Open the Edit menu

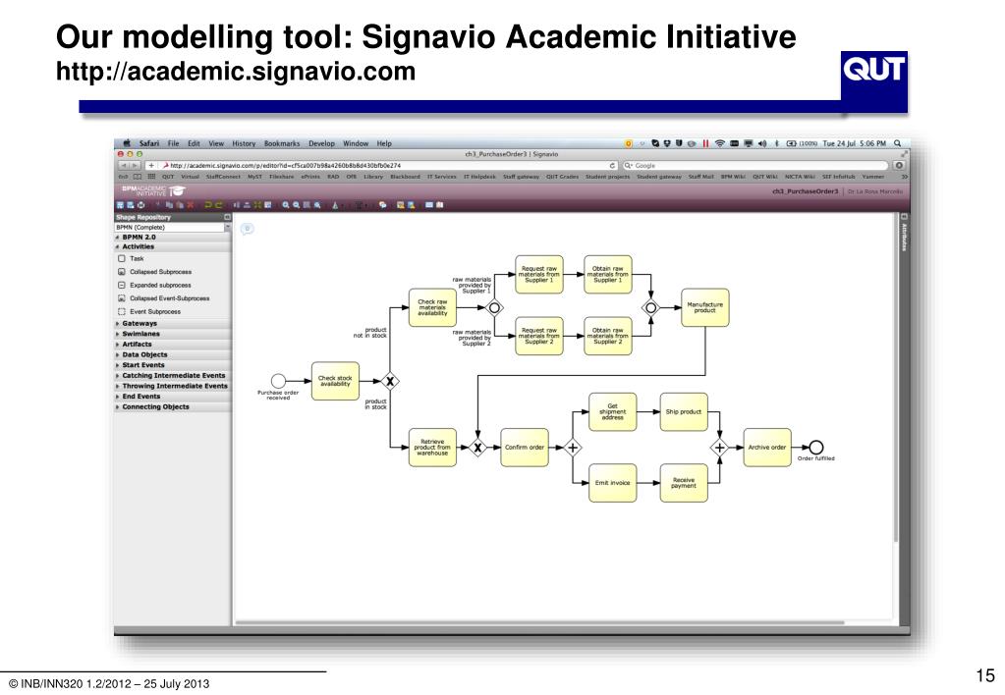[x=194, y=143]
